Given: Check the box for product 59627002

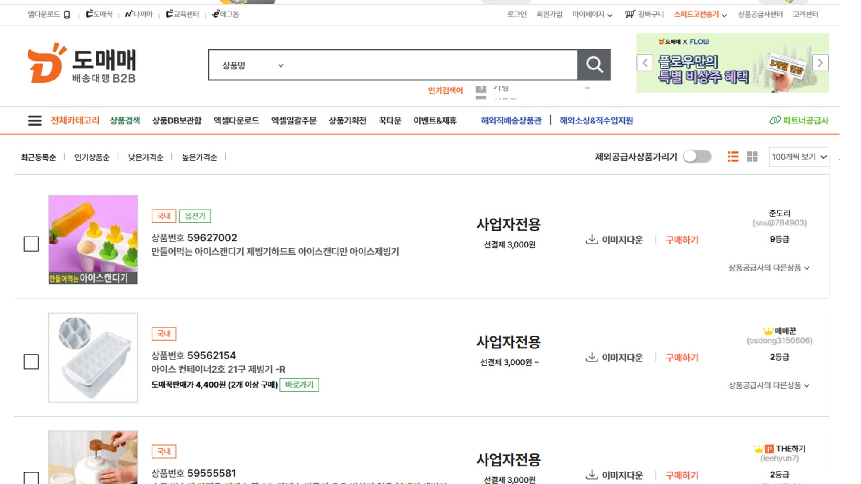Looking at the screenshot, I should coord(31,244).
